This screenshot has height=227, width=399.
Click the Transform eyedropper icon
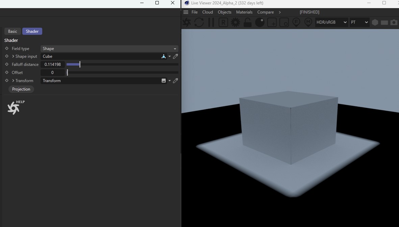pos(175,81)
